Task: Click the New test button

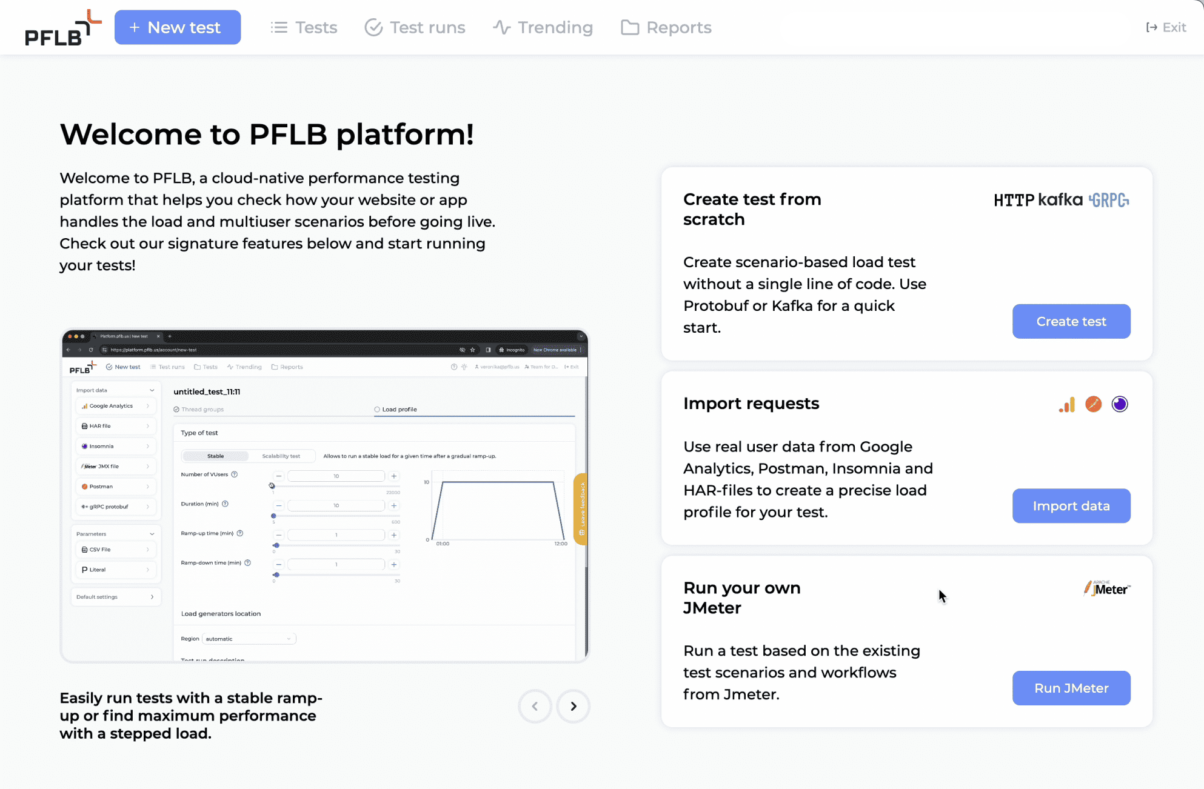Action: [177, 27]
